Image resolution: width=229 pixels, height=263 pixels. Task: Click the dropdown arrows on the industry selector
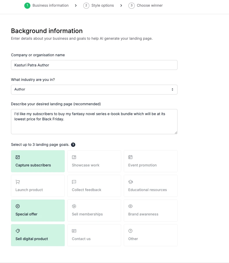[172, 90]
